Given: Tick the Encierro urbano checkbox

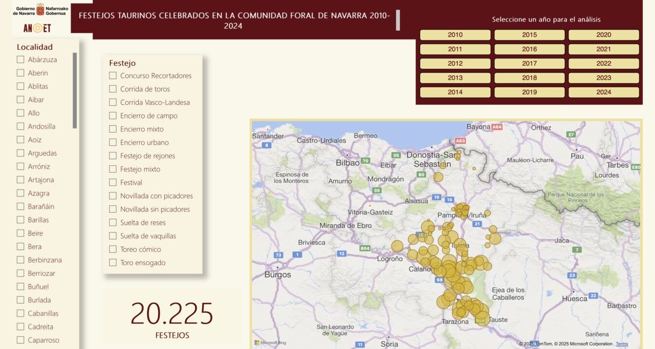Looking at the screenshot, I should pyautogui.click(x=113, y=142).
